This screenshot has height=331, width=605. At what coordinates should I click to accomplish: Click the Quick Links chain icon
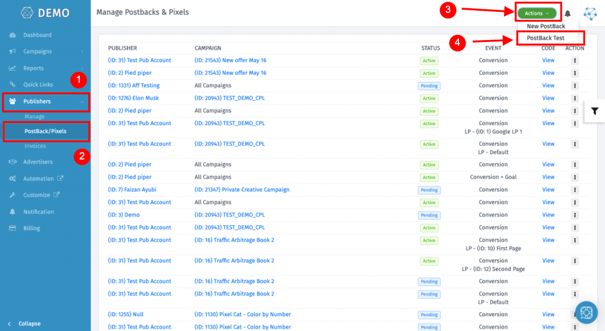(x=12, y=84)
